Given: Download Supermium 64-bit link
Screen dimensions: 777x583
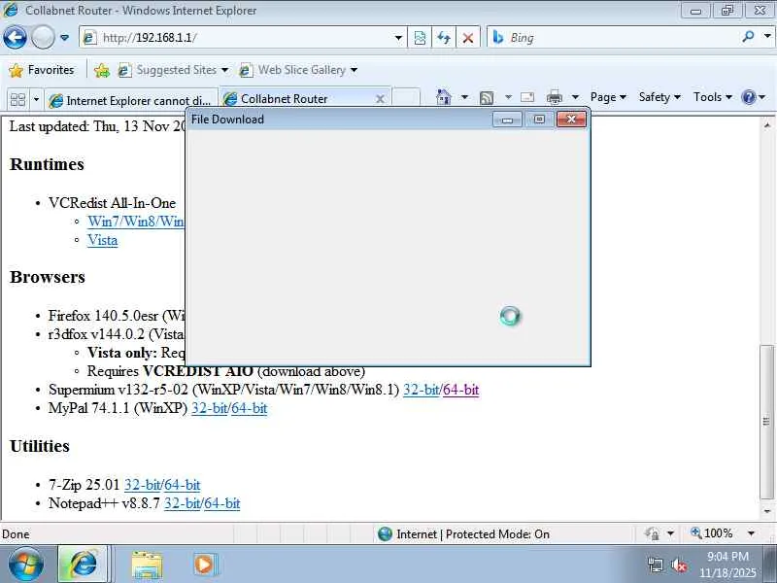Looking at the screenshot, I should coord(460,390).
